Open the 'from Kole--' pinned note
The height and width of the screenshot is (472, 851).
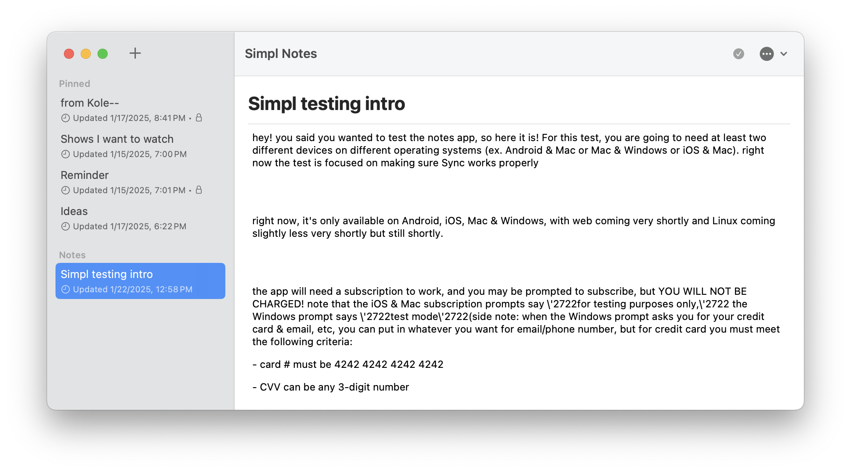pos(90,103)
